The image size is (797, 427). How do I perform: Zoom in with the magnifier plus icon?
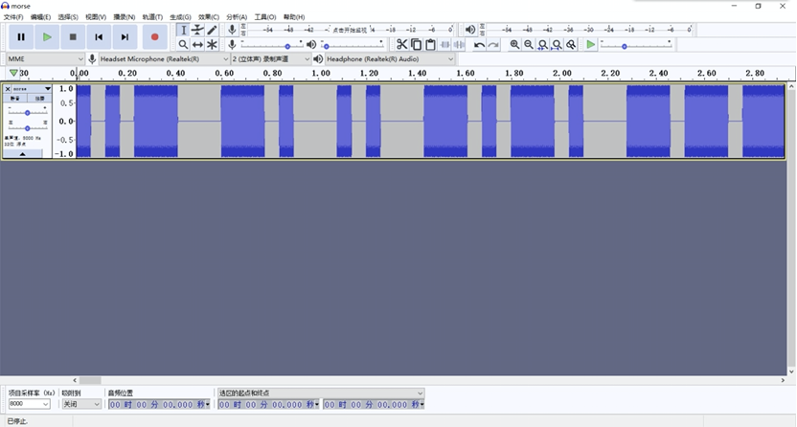pyautogui.click(x=514, y=45)
